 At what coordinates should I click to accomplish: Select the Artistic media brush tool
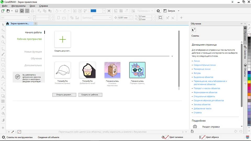point(3,54)
